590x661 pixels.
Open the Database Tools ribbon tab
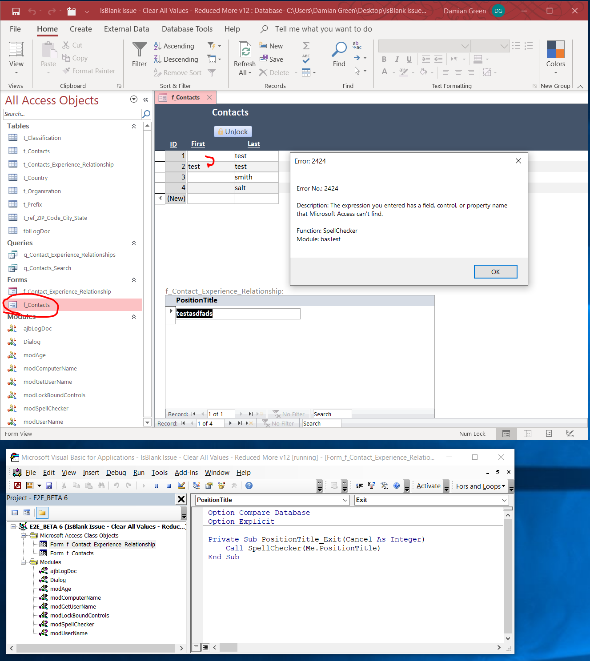(x=187, y=29)
